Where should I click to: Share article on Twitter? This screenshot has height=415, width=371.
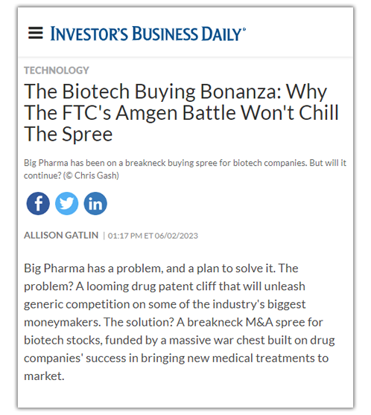(x=66, y=203)
